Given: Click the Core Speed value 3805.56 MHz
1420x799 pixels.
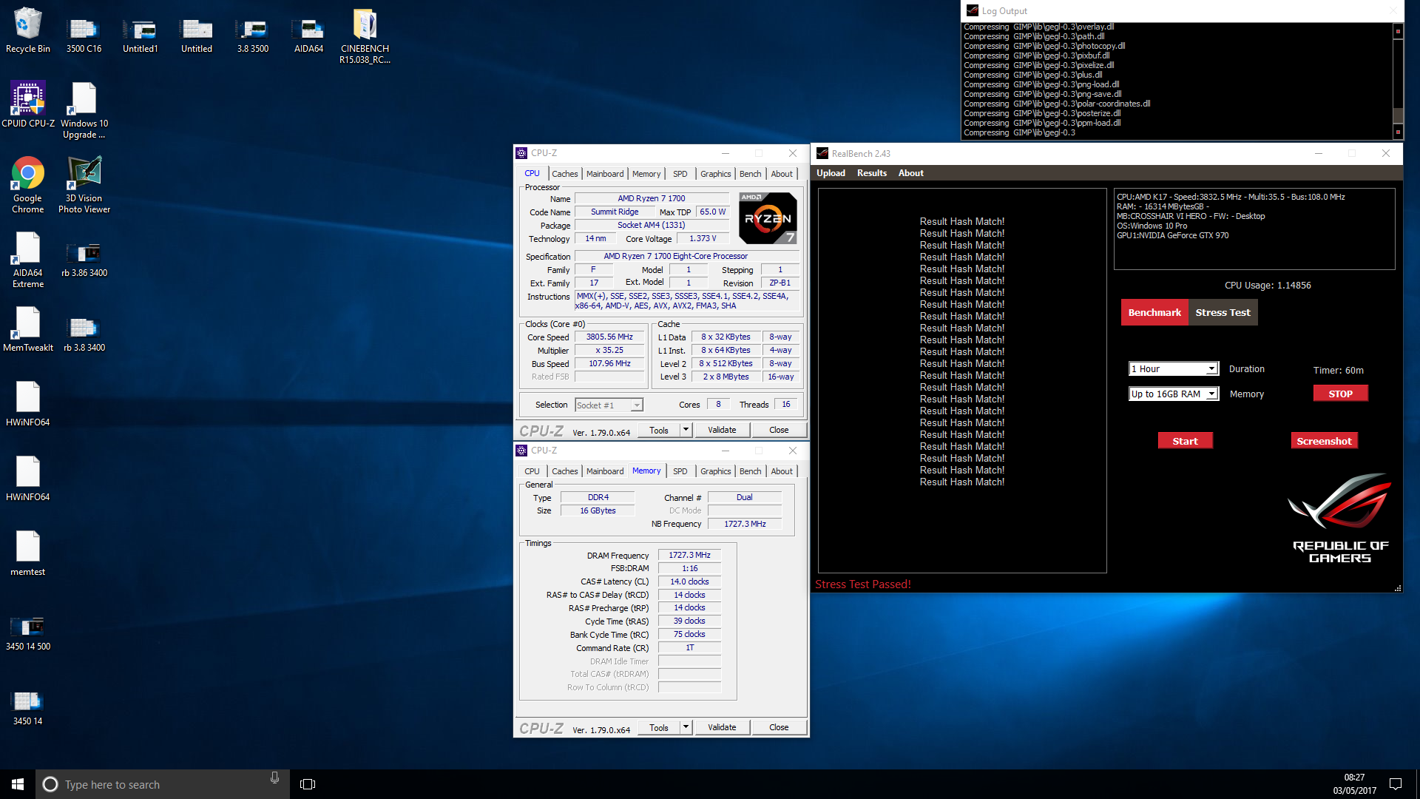Looking at the screenshot, I should (609, 337).
